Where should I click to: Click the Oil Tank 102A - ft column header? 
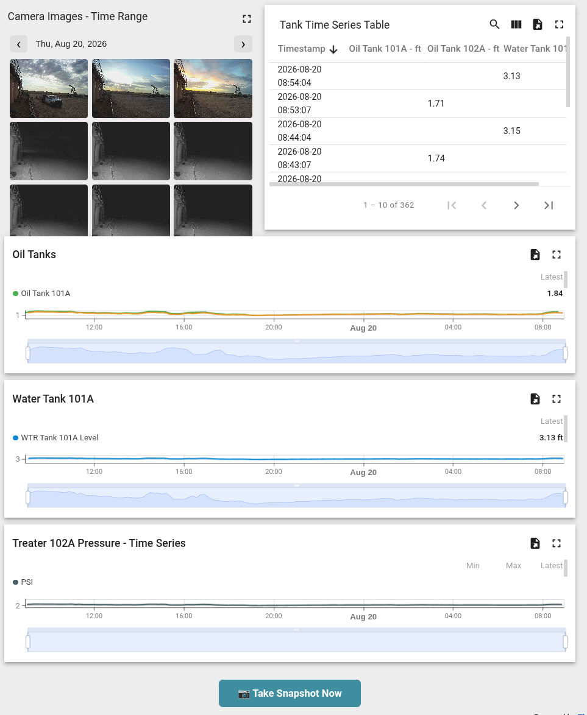[463, 49]
